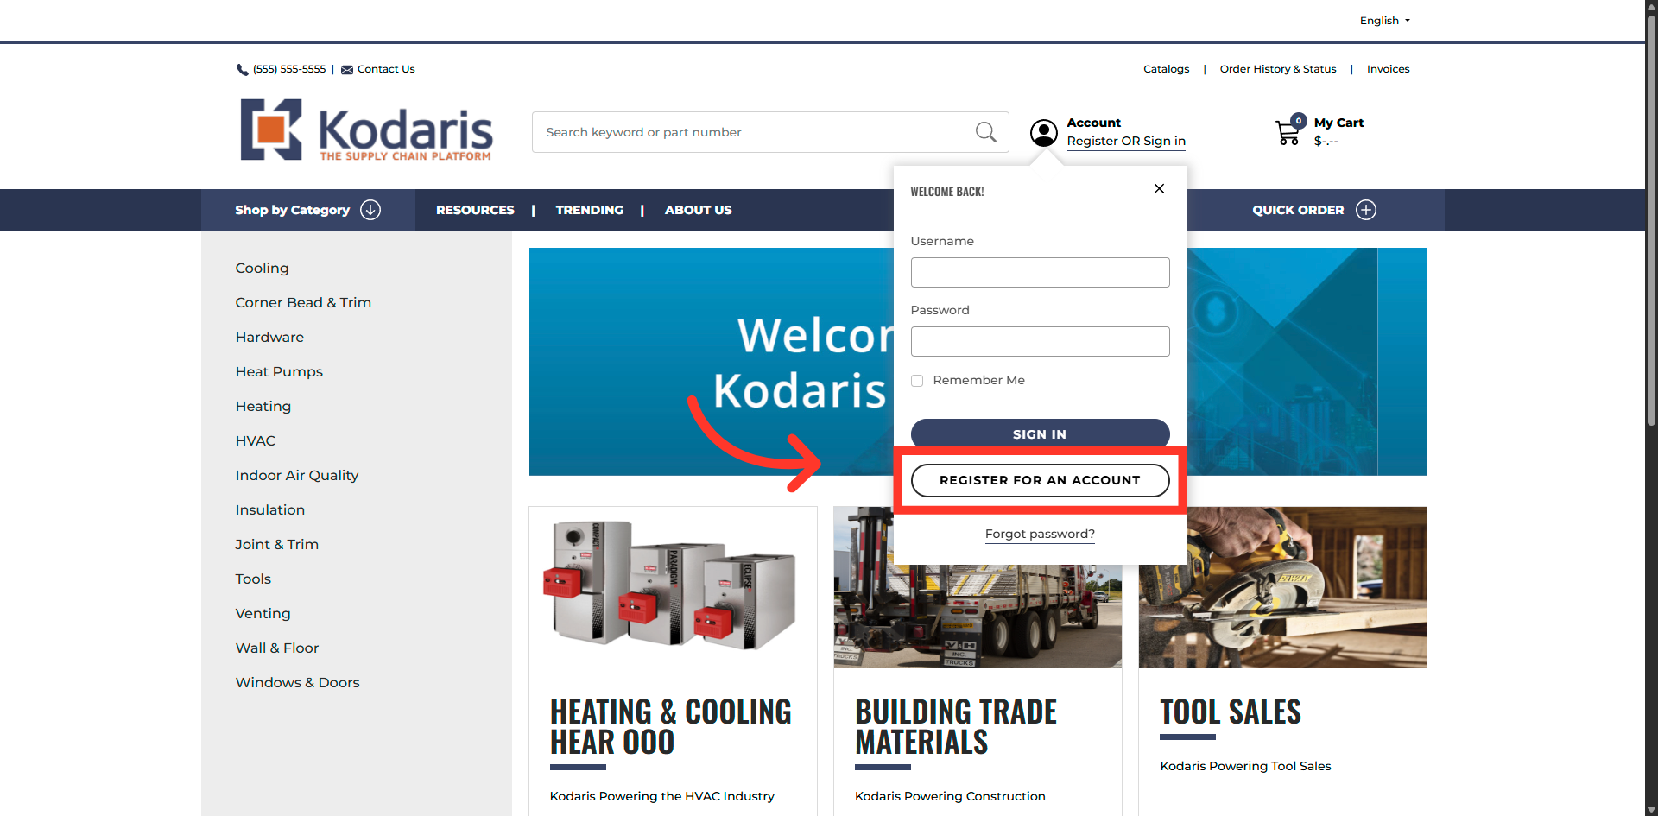Click the My Cart label
Screen dimensions: 1658x816
point(1338,123)
